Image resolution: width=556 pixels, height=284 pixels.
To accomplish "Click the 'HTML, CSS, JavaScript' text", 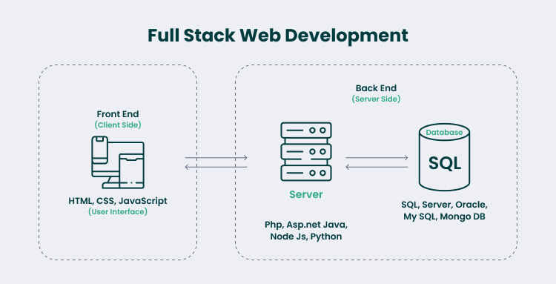I will 118,201.
